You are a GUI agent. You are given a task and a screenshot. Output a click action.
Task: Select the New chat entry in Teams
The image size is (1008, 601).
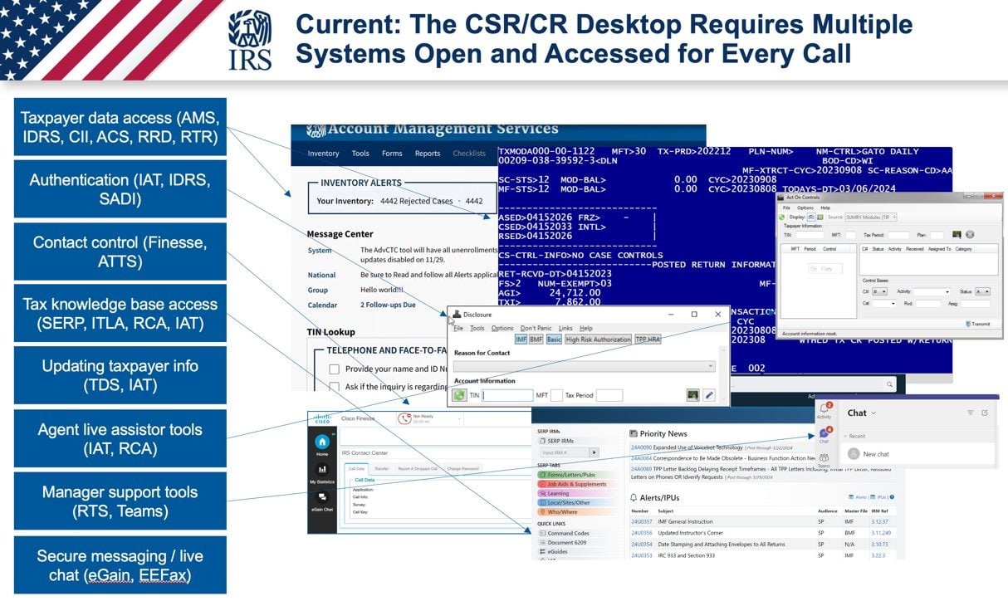pyautogui.click(x=917, y=454)
